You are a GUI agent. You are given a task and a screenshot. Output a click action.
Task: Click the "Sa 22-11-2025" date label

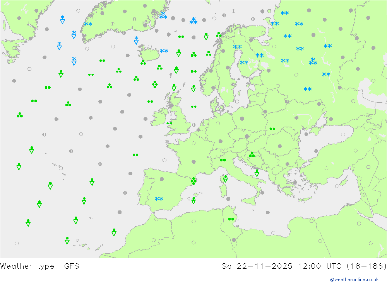tap(257, 266)
